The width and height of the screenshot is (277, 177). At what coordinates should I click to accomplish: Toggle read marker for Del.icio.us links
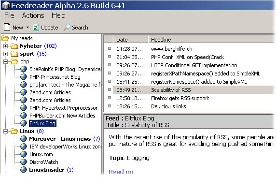110,106
